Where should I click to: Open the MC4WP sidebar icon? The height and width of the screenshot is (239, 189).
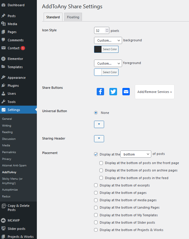pos(4,220)
